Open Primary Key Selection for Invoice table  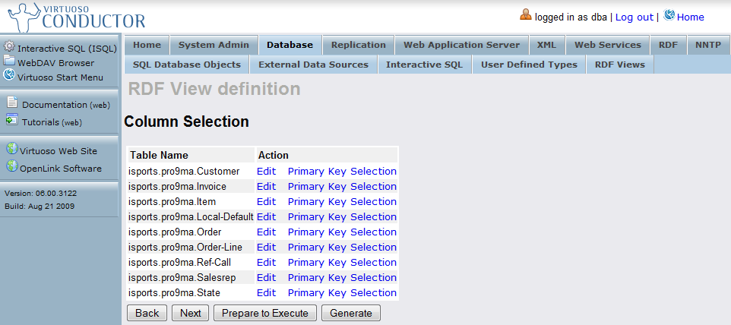tap(342, 186)
